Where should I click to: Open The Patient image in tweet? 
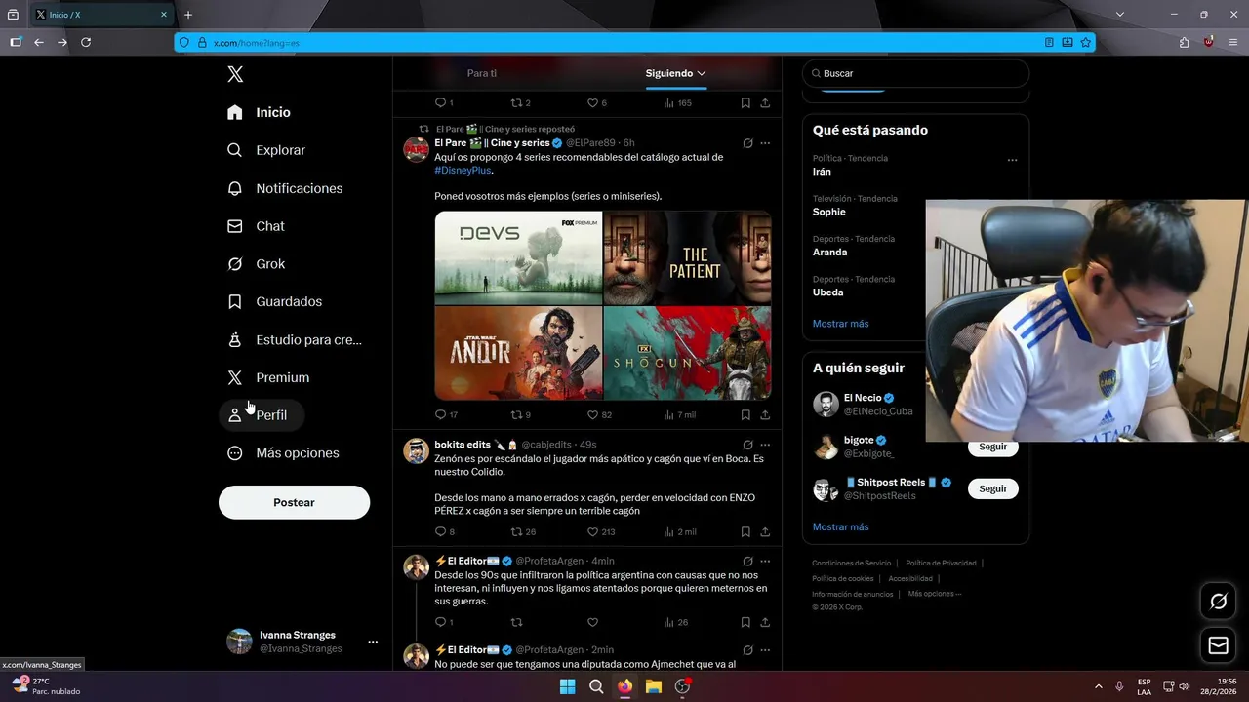(x=687, y=258)
